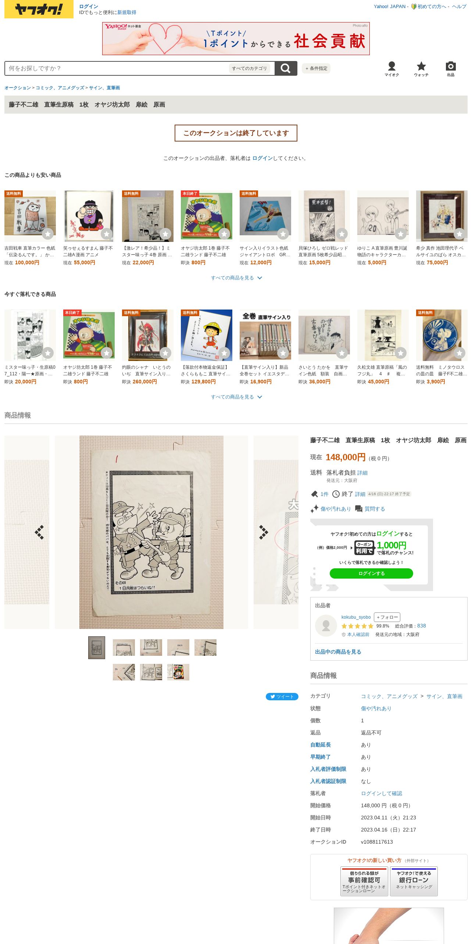Select the comic book cover thumbnail

(x=178, y=672)
